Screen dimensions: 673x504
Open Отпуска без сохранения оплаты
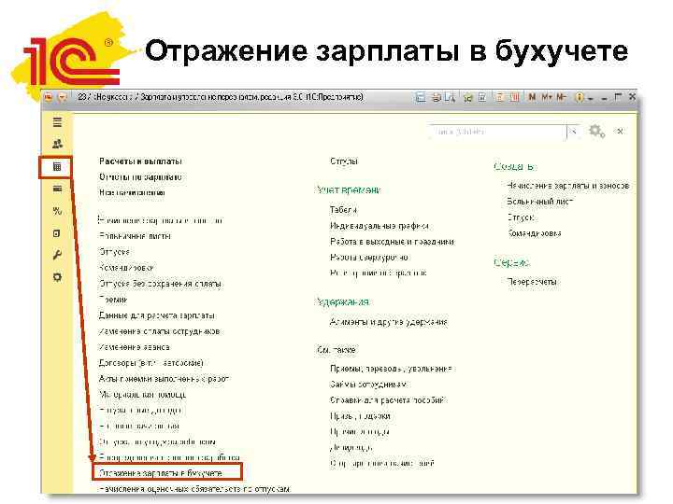160,284
